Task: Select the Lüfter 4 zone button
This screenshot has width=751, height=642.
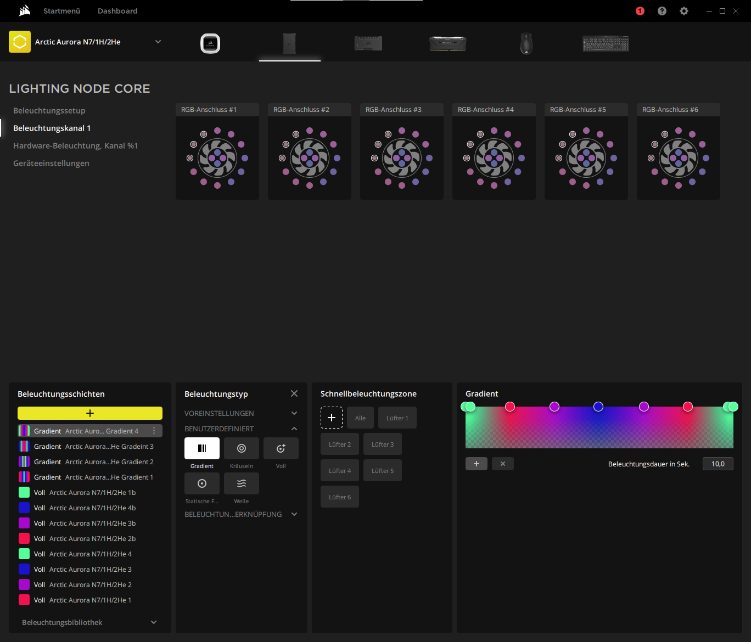Action: pos(340,470)
